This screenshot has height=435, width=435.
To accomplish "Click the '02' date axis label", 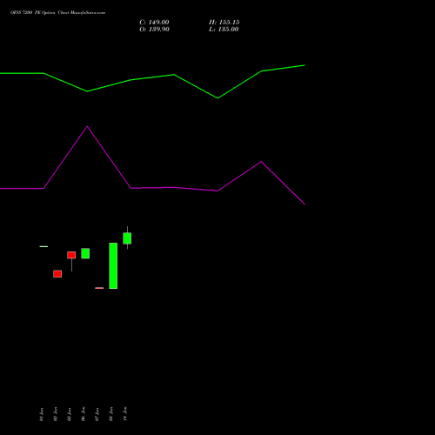I will click(x=55, y=414).
